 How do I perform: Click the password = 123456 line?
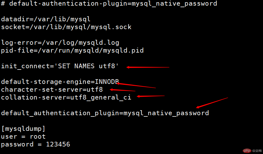click(x=35, y=144)
